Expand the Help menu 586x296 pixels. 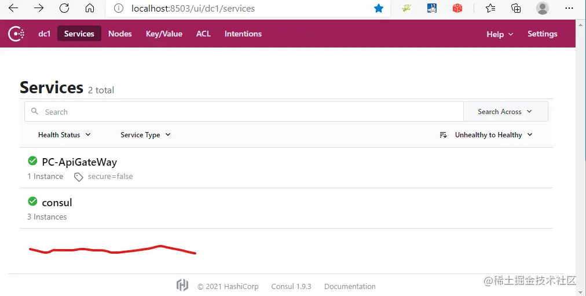500,34
